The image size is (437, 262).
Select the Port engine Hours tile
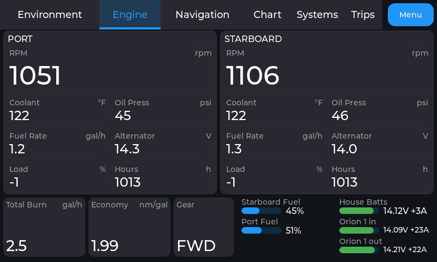click(163, 177)
